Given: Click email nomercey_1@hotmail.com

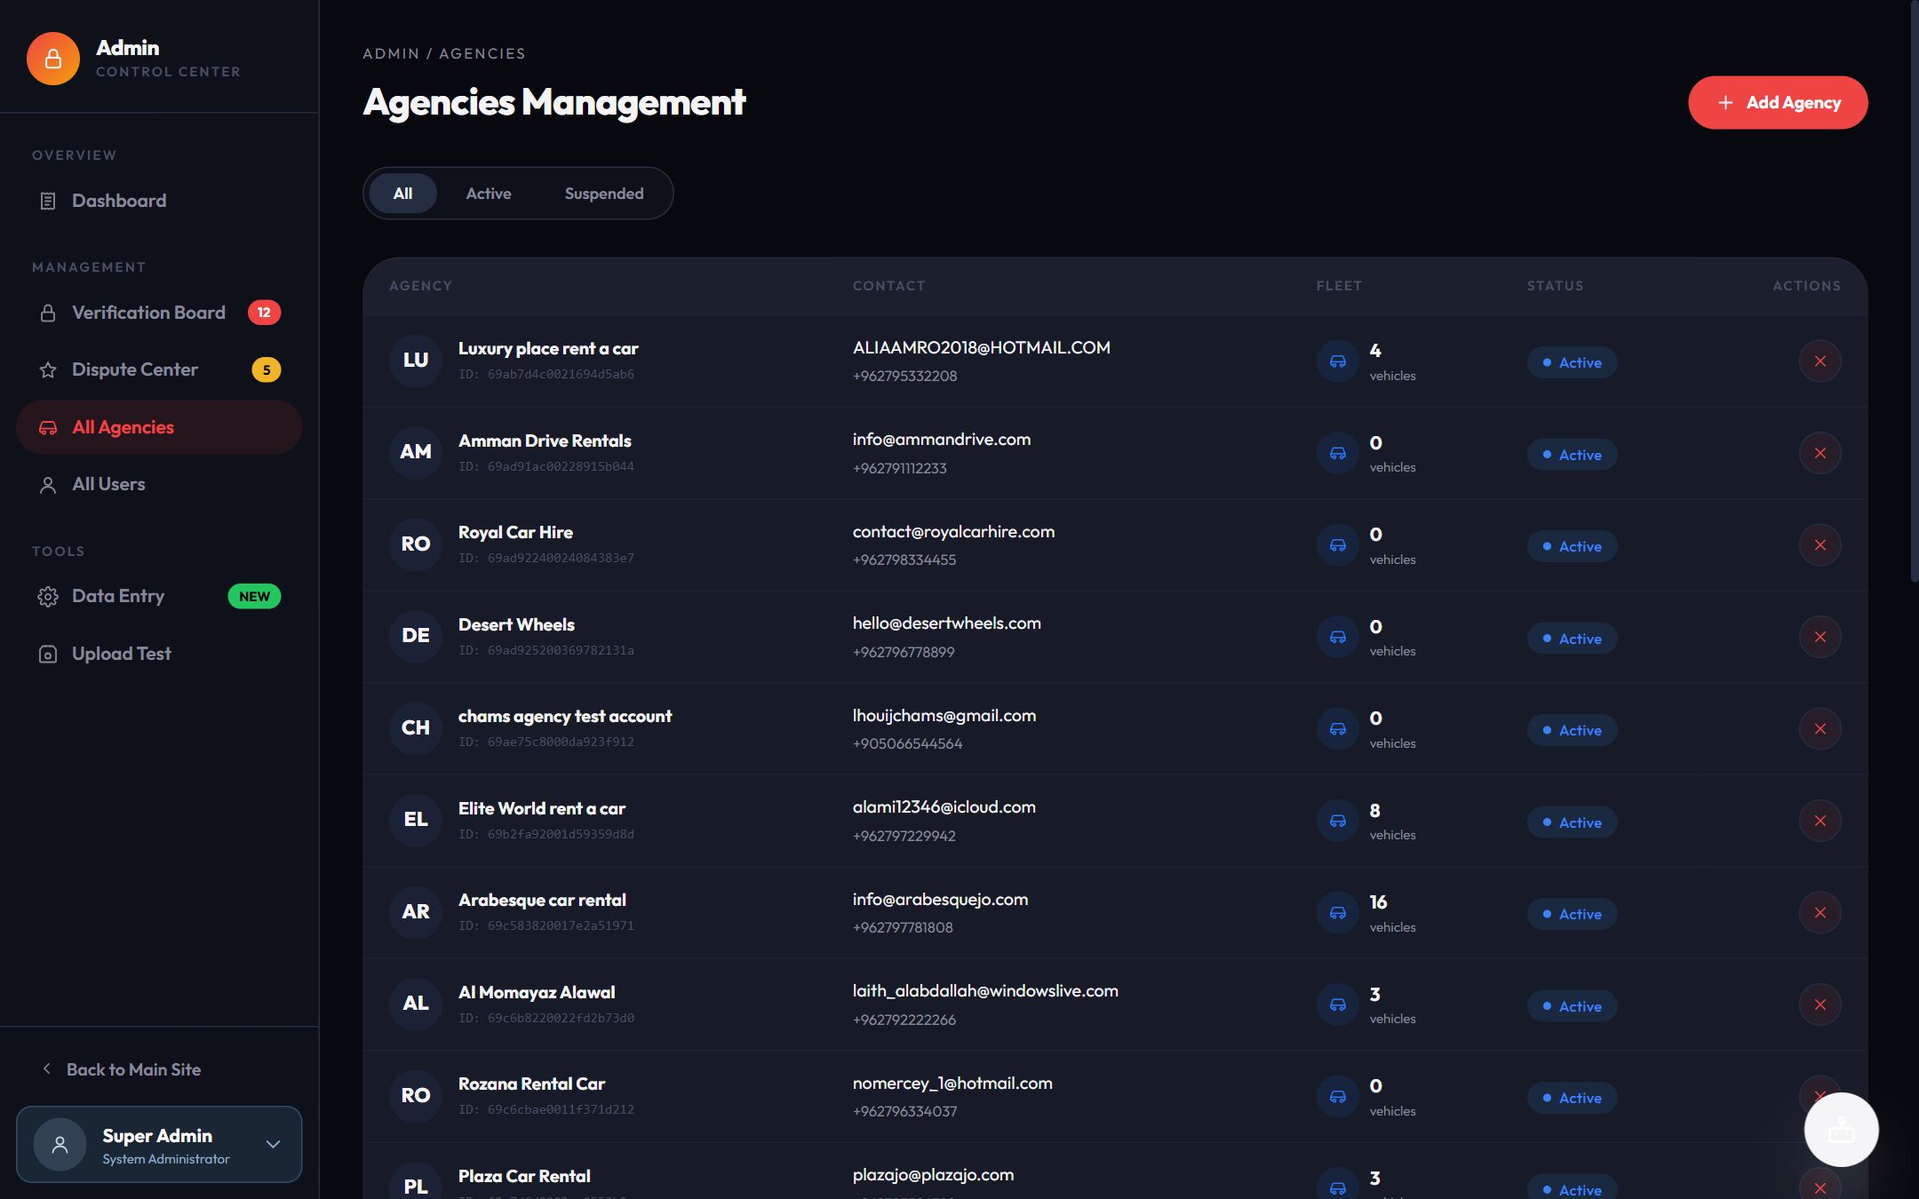Looking at the screenshot, I should coord(952,1084).
